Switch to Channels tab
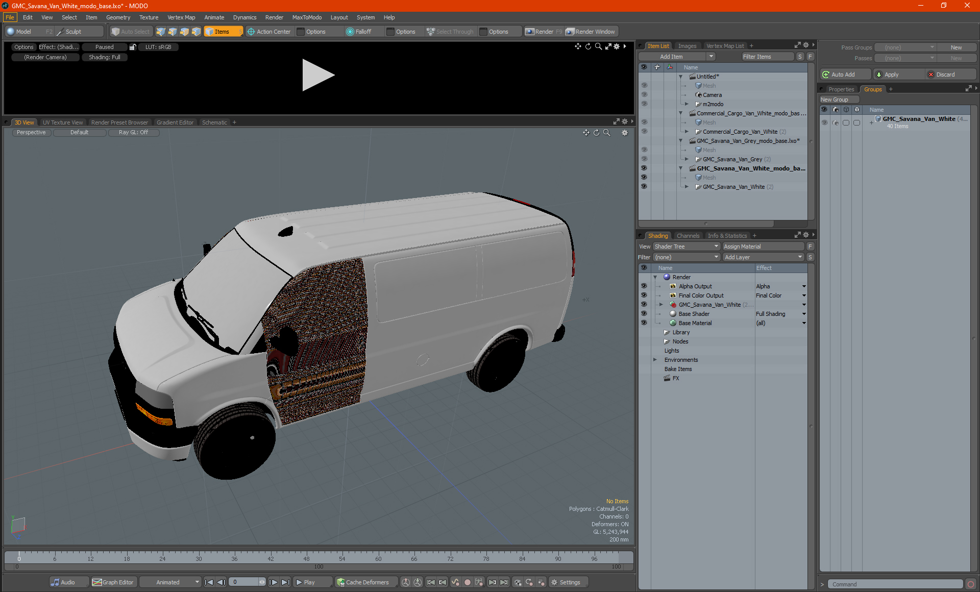The width and height of the screenshot is (980, 592). coord(688,236)
